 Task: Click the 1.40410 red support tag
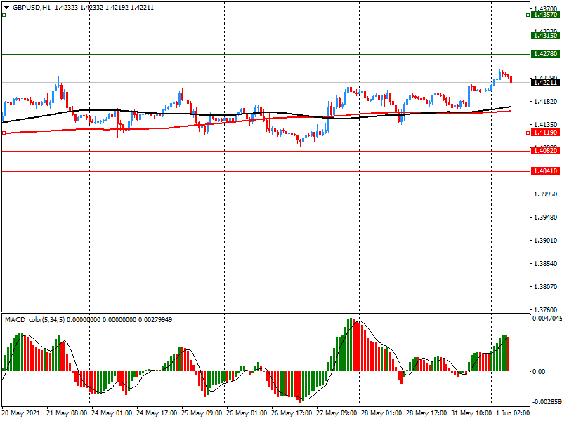[545, 171]
